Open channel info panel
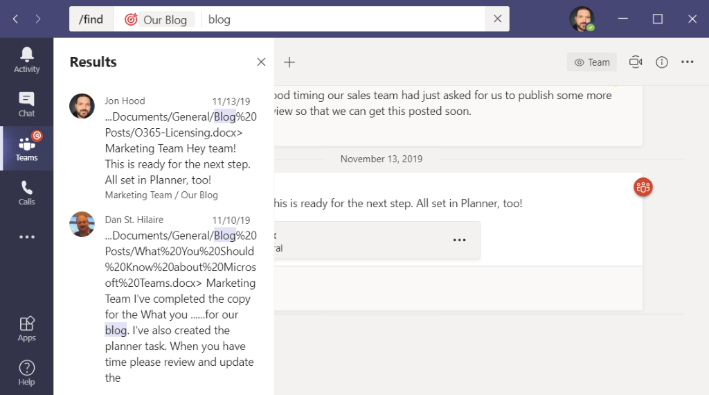This screenshot has width=709, height=395. (661, 62)
